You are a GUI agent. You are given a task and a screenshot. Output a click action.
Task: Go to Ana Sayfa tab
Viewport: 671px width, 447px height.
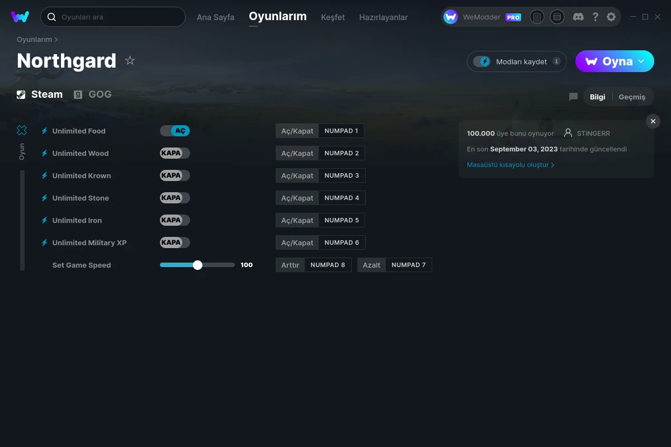(x=215, y=17)
